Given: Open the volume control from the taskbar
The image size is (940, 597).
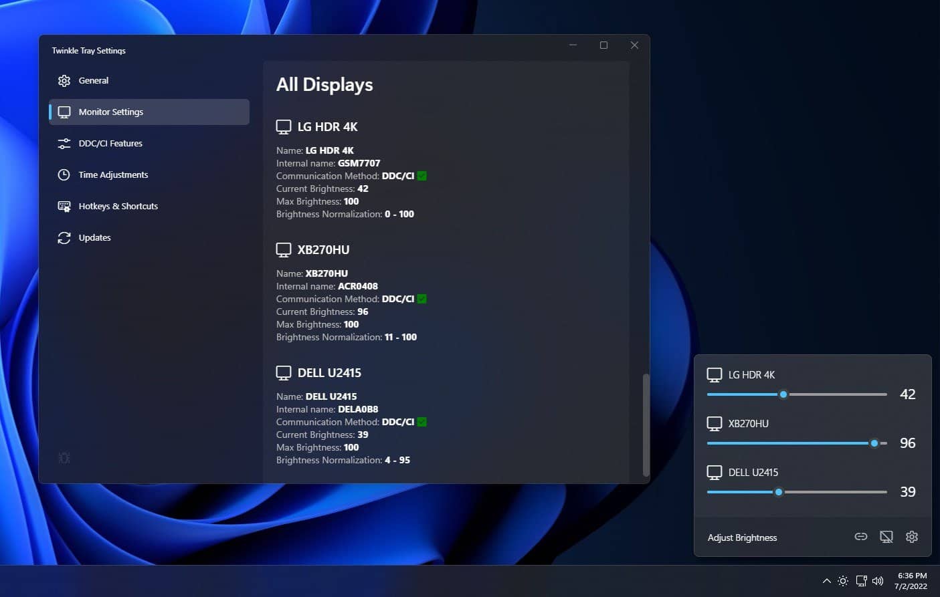Looking at the screenshot, I should click(x=878, y=581).
